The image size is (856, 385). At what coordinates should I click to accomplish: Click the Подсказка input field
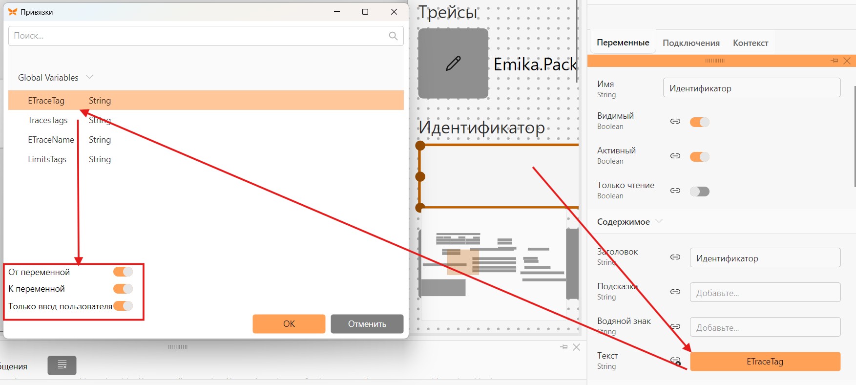[765, 293]
